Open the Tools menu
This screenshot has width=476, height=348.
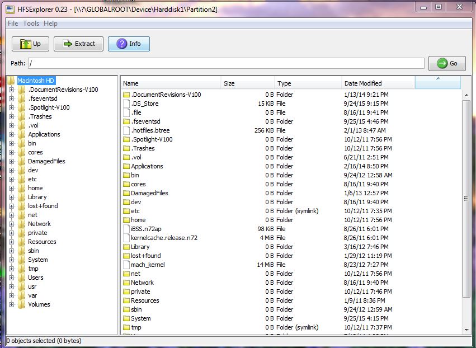pos(31,23)
